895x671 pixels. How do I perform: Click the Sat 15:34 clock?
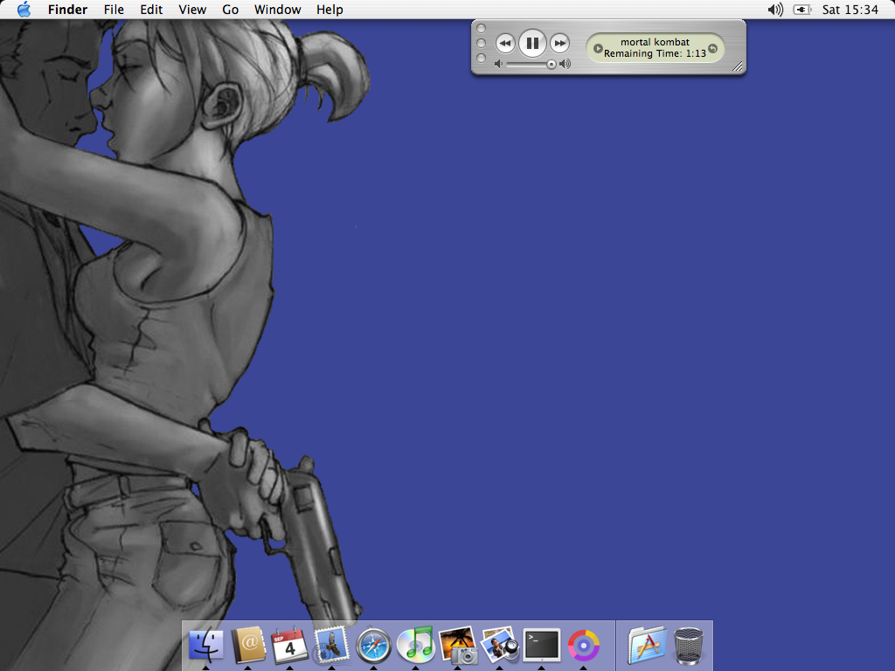click(850, 10)
